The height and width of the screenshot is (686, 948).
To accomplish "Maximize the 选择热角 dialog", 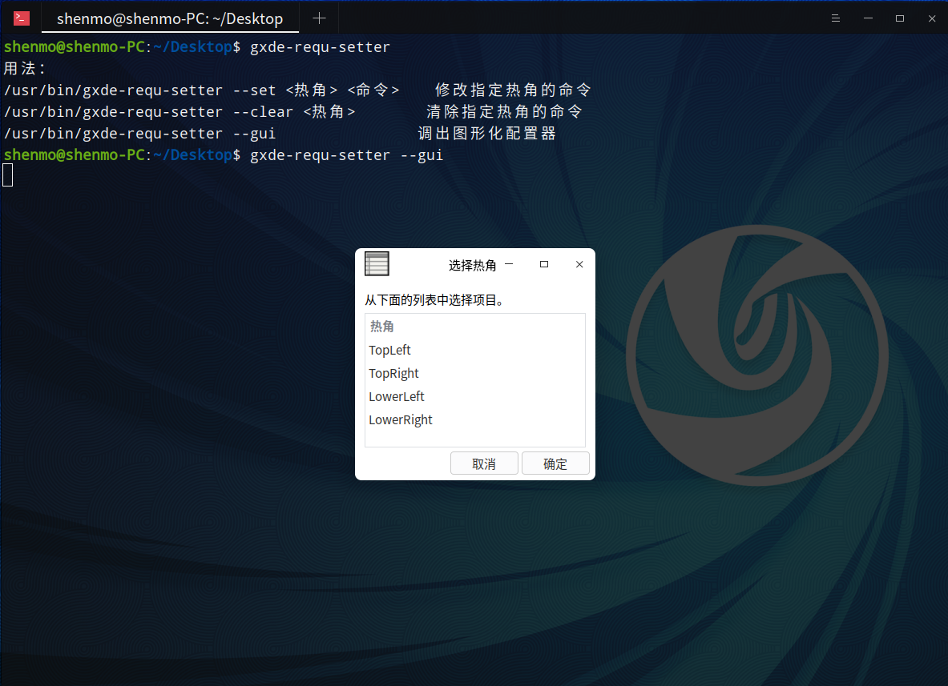I will click(544, 264).
